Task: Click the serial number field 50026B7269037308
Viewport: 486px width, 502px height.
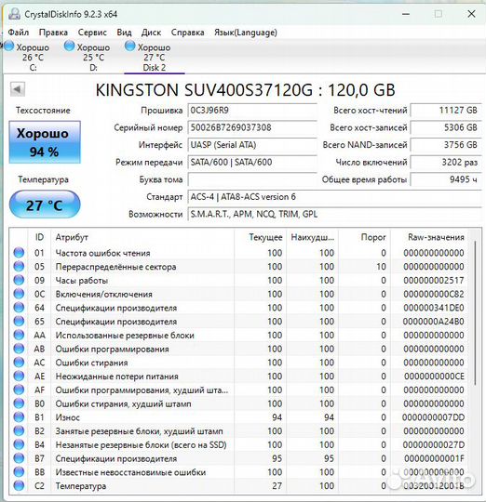Action: [x=252, y=127]
